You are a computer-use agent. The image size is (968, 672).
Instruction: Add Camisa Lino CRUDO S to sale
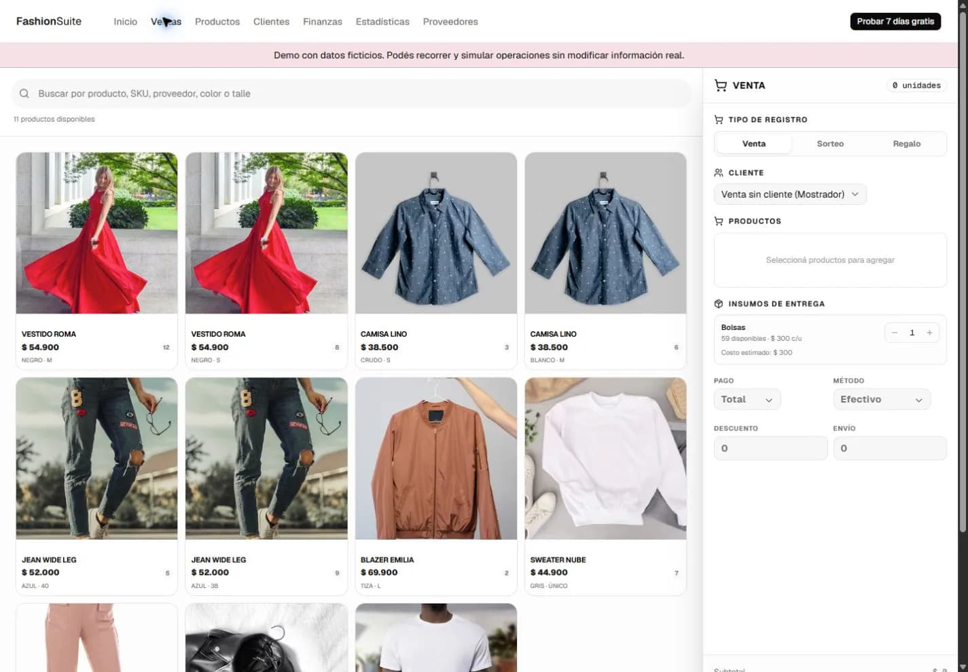click(436, 261)
